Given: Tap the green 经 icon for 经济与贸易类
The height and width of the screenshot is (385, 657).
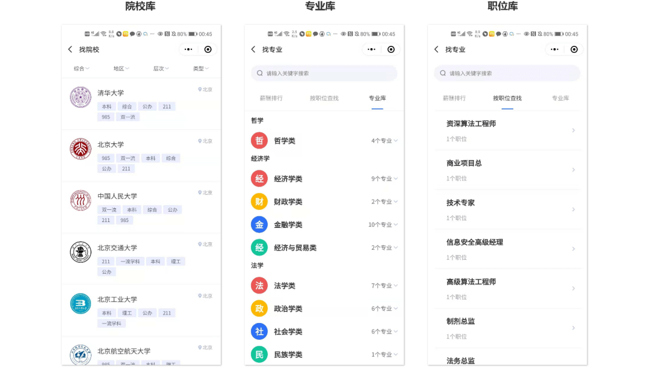Looking at the screenshot, I should 259,248.
